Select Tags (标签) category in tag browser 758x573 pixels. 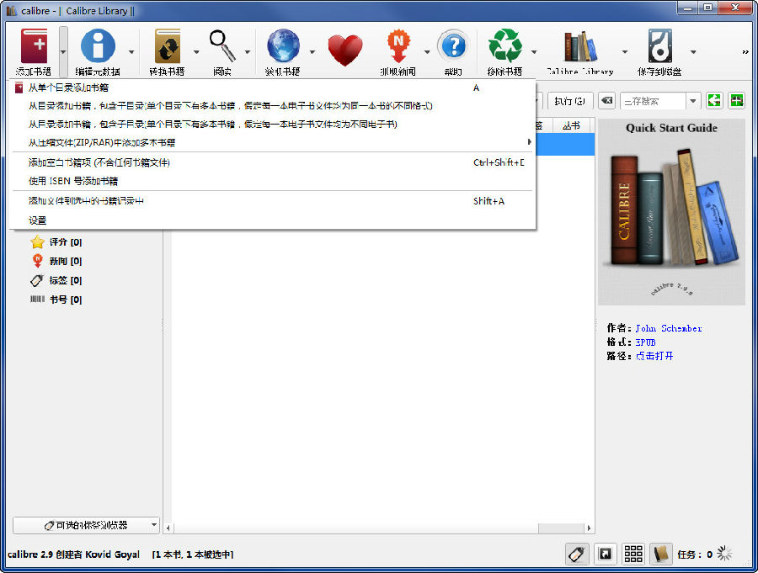tap(56, 281)
